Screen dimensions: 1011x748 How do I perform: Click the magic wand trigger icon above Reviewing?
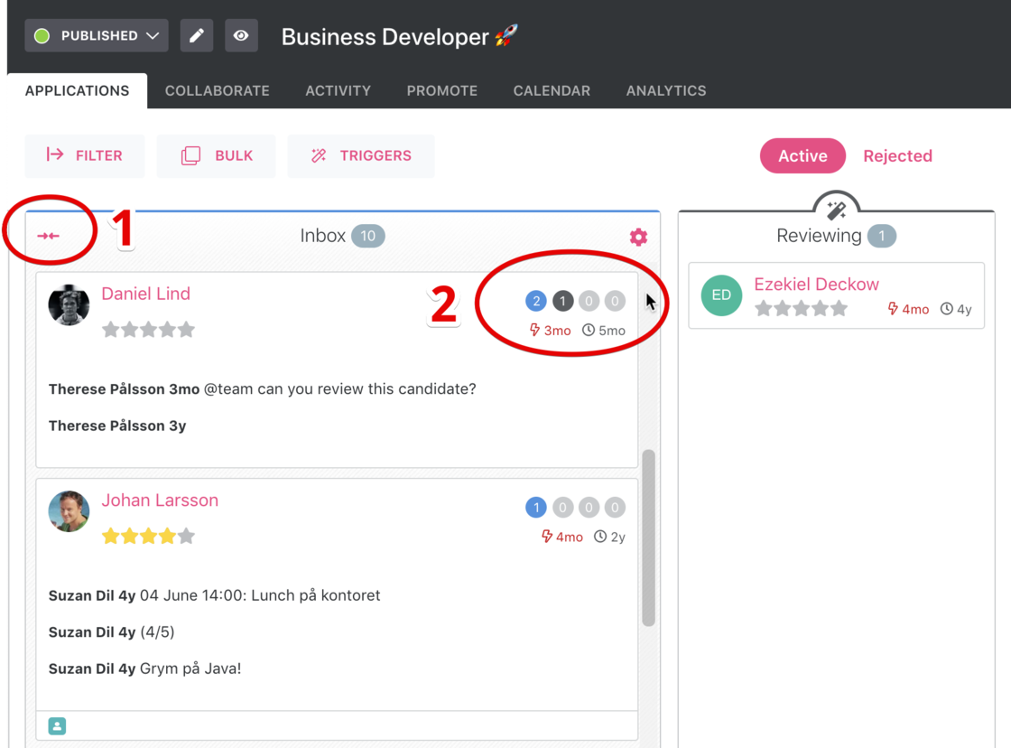(836, 210)
